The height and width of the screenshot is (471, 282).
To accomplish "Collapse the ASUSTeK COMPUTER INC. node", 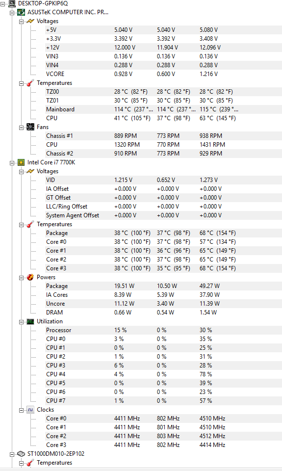I will coord(12,13).
